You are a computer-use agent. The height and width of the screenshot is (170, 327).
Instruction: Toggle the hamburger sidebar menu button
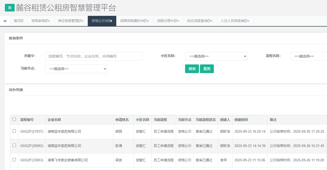(10, 8)
